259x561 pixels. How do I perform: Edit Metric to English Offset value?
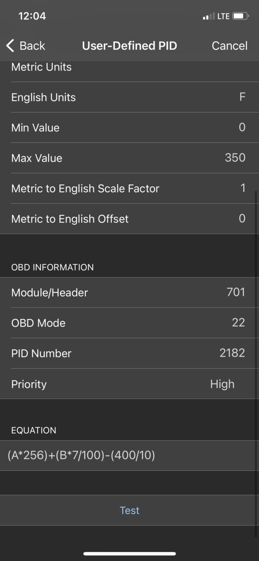129,219
